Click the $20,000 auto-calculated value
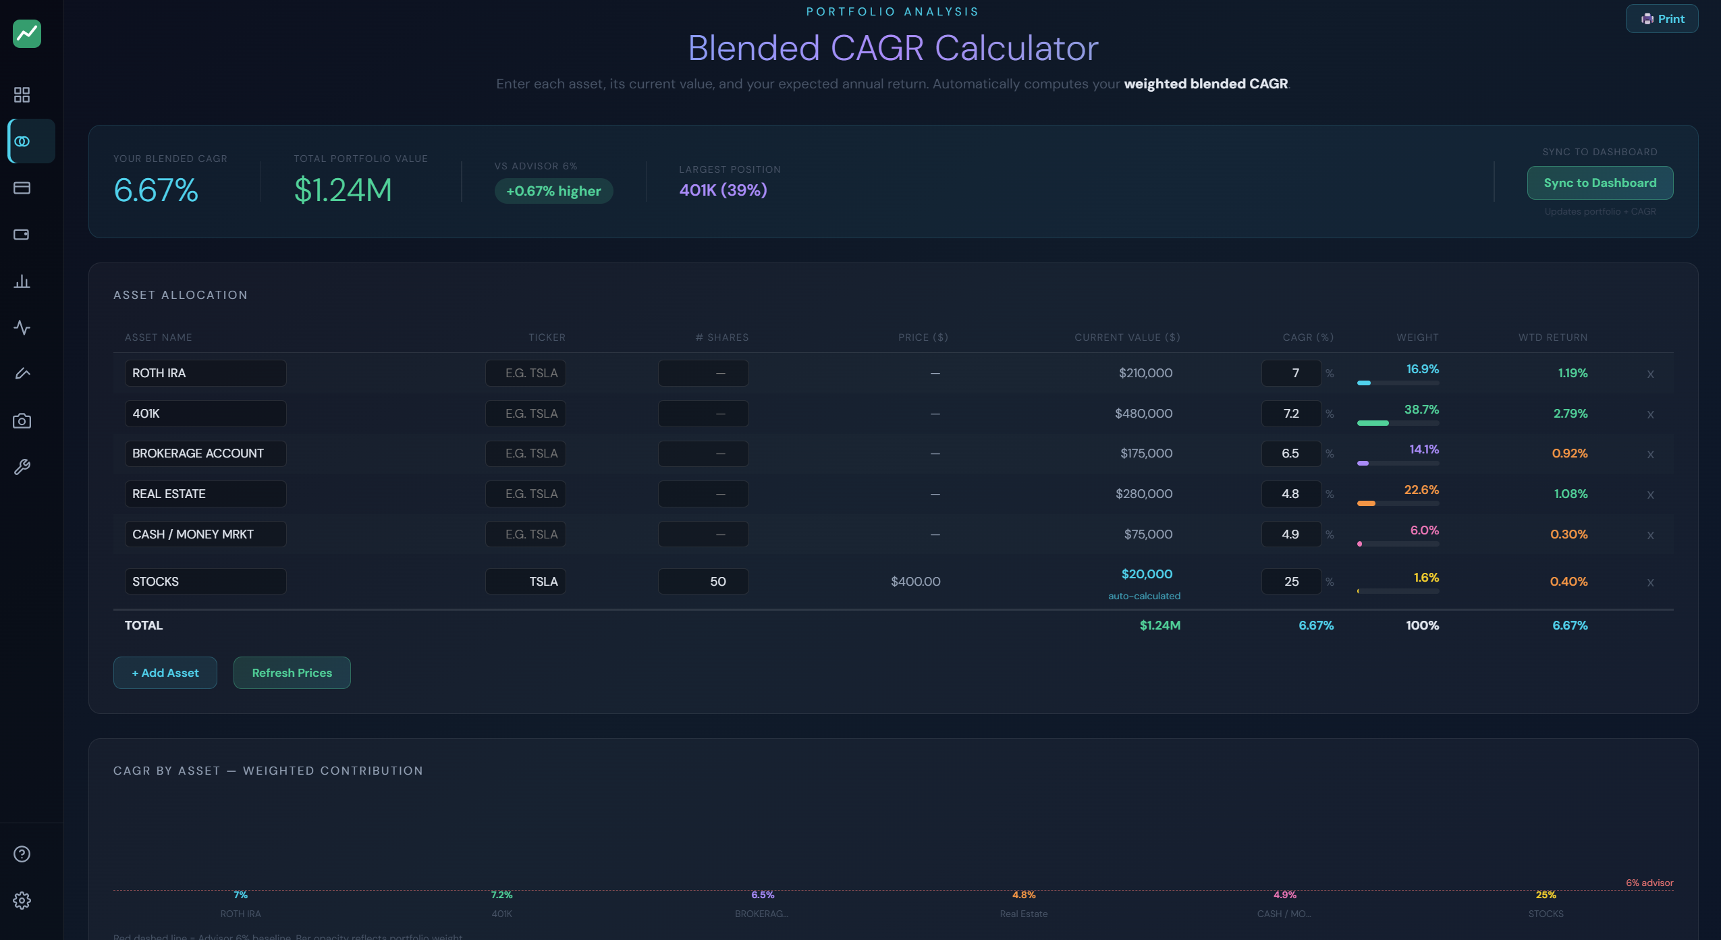The width and height of the screenshot is (1721, 940). click(x=1147, y=574)
